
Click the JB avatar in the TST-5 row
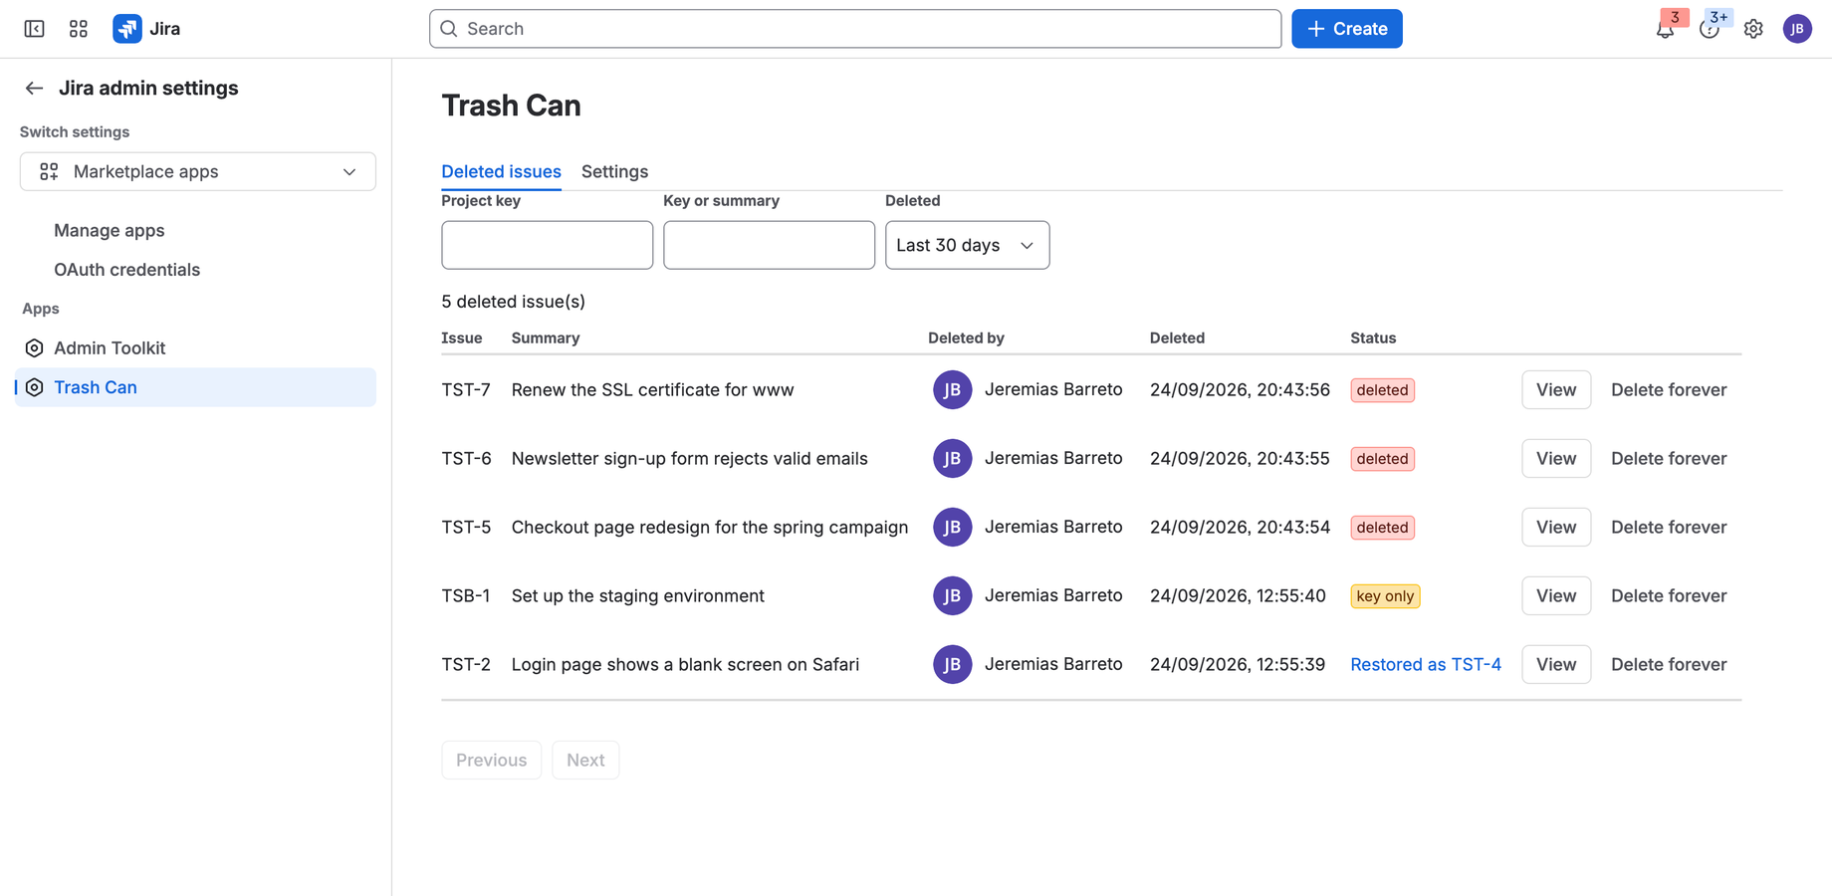[952, 528]
